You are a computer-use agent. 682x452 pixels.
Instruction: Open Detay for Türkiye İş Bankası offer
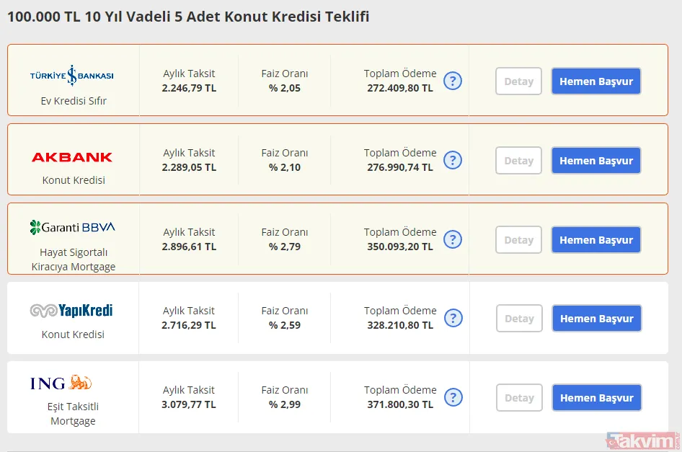(x=518, y=81)
